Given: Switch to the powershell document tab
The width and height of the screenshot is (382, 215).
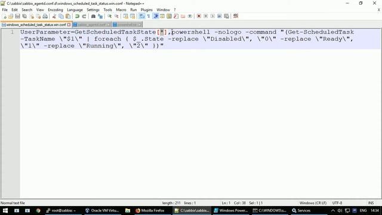Looking at the screenshot, I should pyautogui.click(x=127, y=24).
